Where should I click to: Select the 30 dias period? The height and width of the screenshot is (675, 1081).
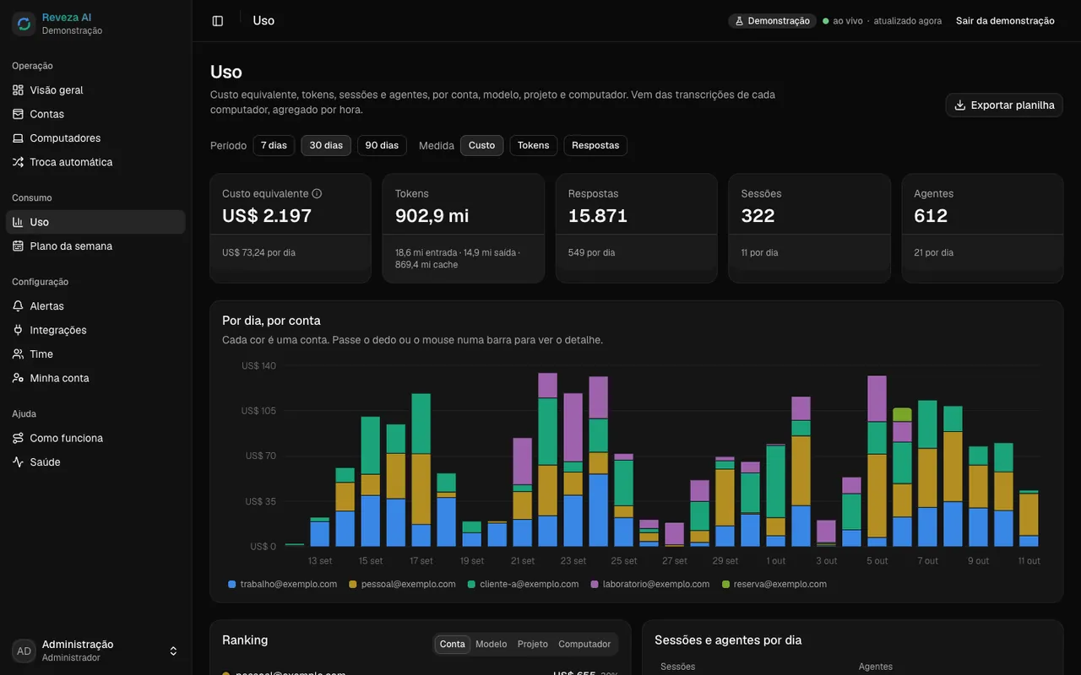[326, 145]
